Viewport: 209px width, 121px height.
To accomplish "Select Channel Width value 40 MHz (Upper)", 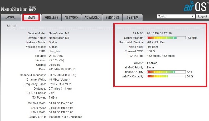I will tap(59, 80).
